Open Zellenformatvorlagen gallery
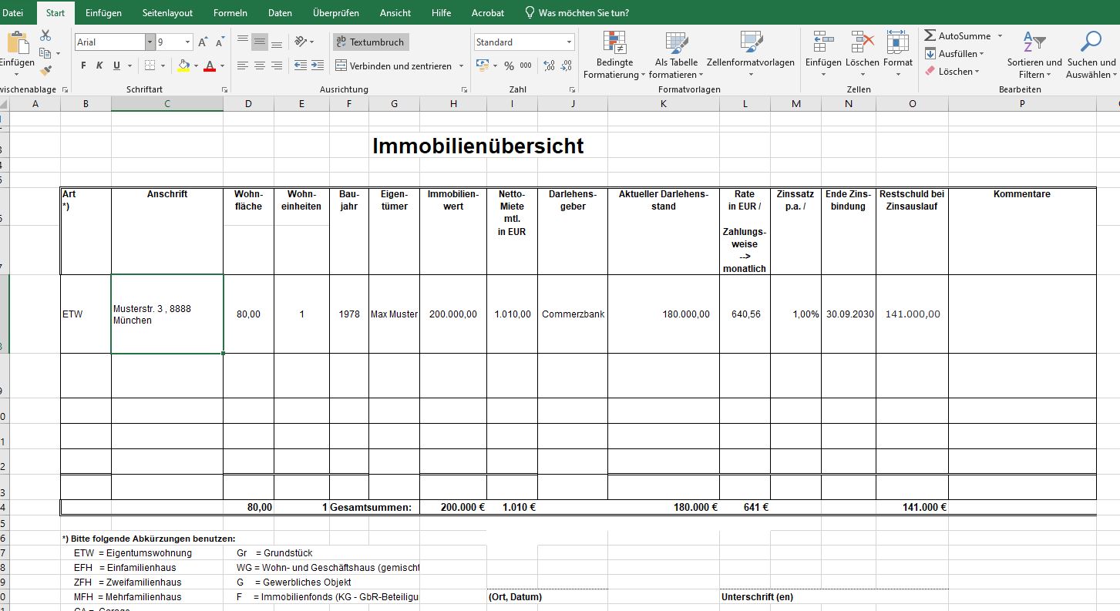Image resolution: width=1120 pixels, height=611 pixels. tap(750, 55)
